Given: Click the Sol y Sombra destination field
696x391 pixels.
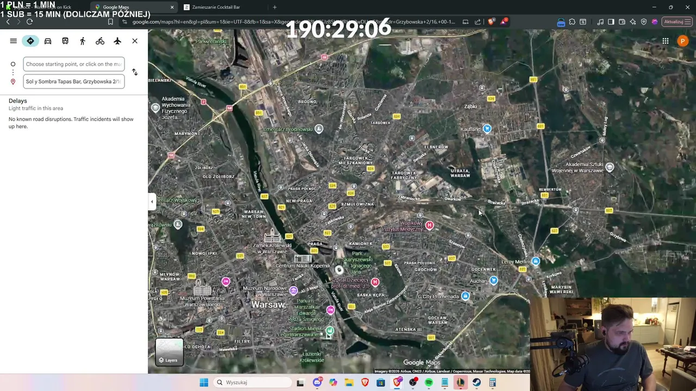Looking at the screenshot, I should coord(74,81).
